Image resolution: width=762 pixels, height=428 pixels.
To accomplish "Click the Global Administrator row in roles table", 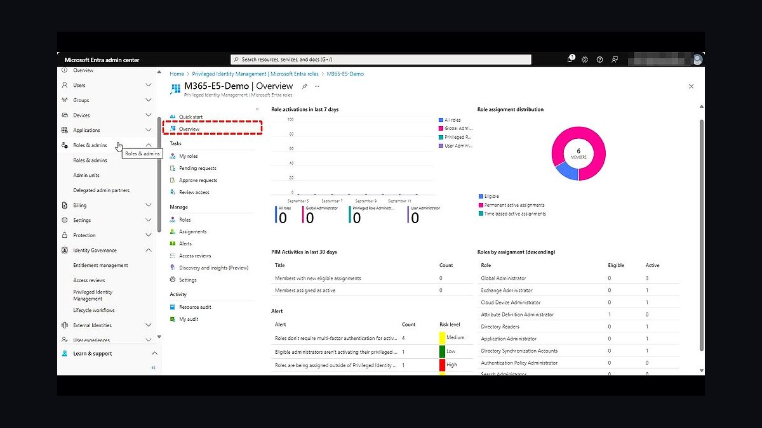I will 578,278.
